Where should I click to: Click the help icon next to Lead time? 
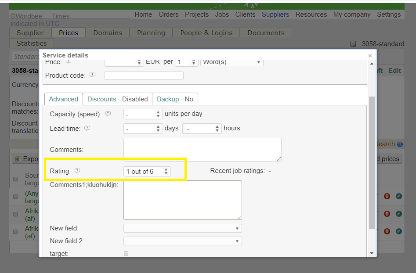tap(87, 128)
